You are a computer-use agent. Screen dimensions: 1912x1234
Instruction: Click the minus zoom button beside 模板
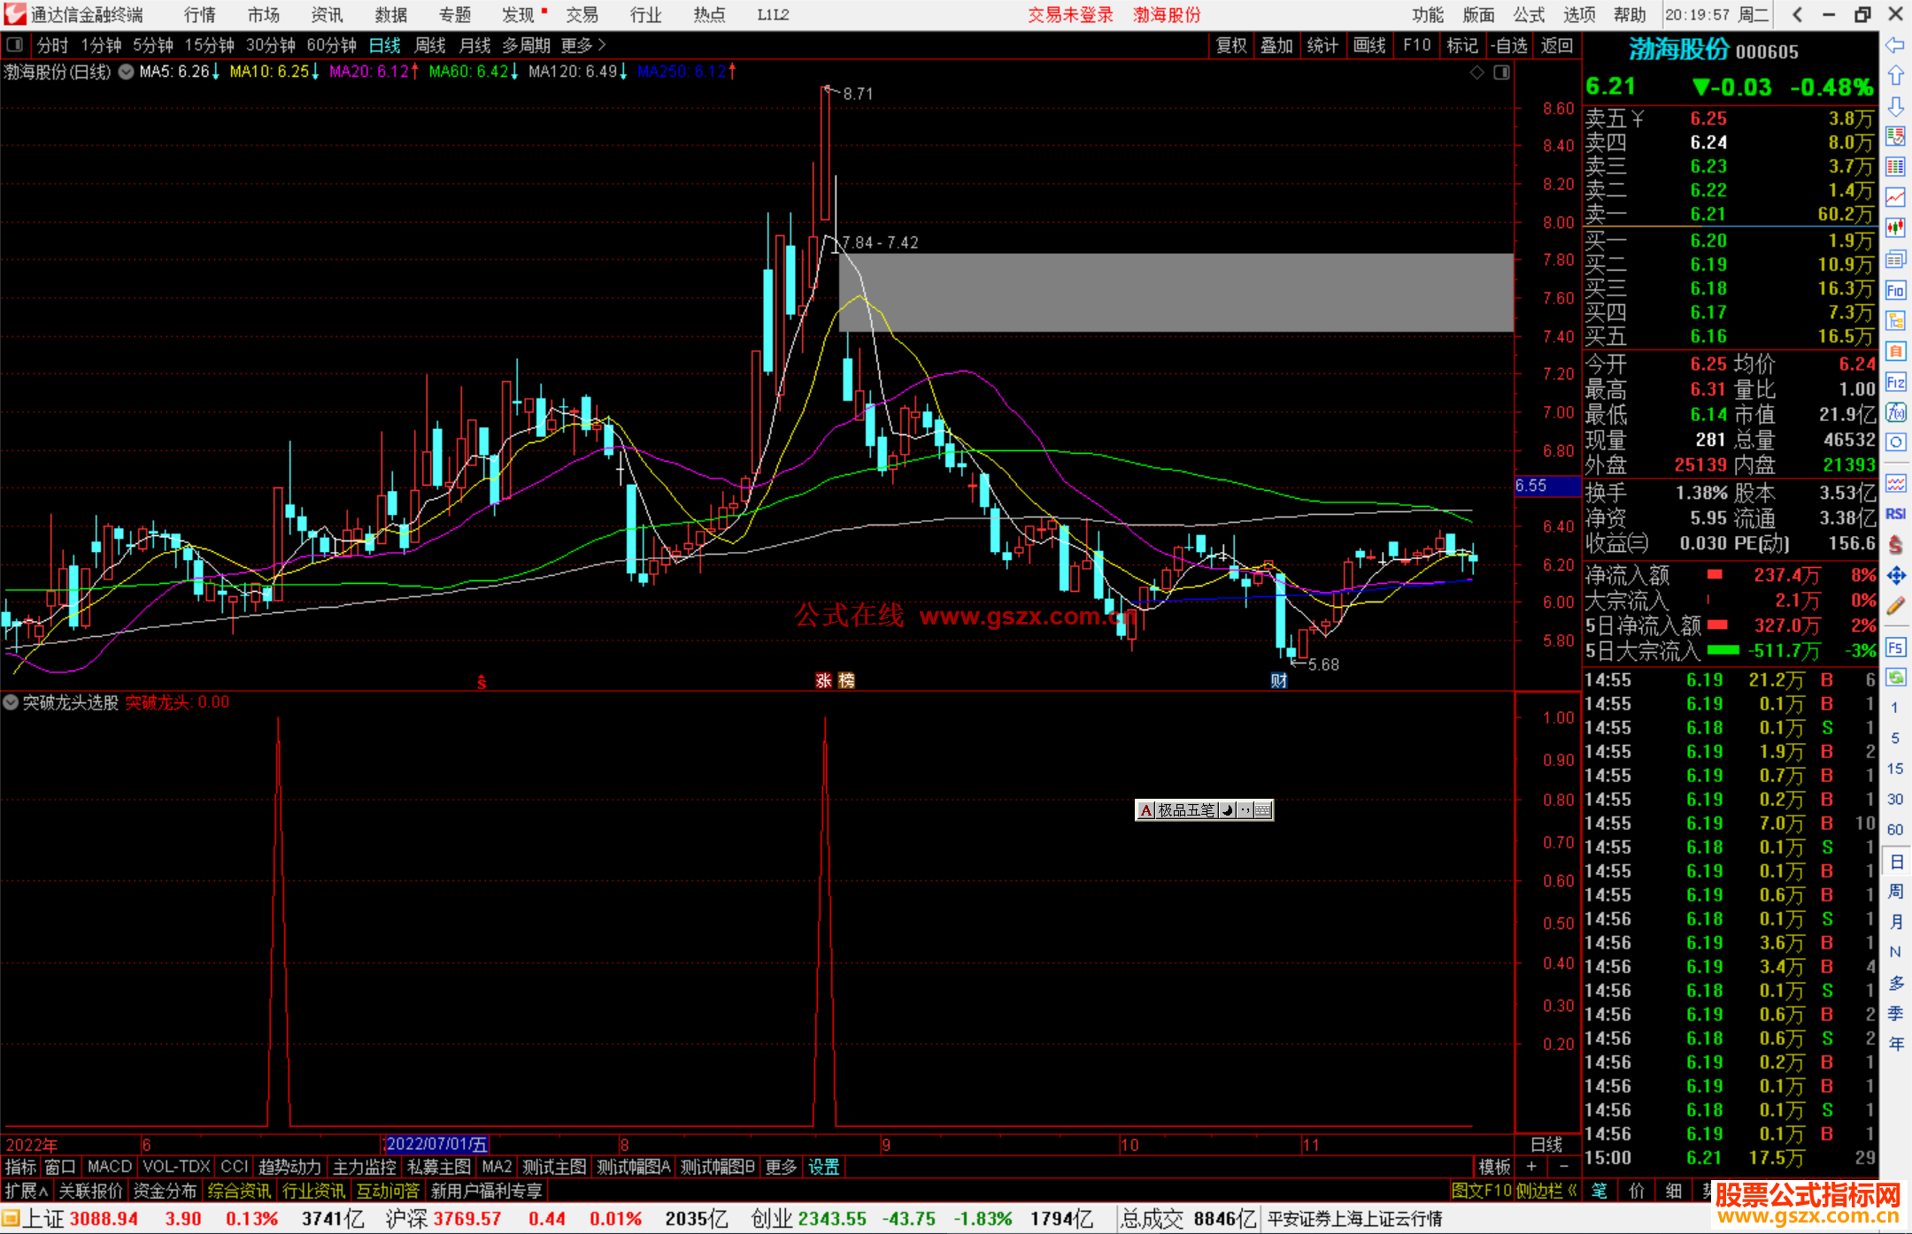pos(1564,1167)
